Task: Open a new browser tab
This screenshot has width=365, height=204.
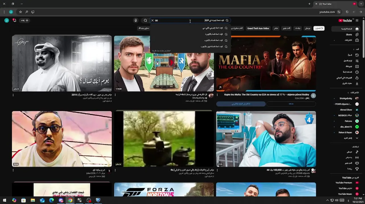Action: tap(310, 4)
